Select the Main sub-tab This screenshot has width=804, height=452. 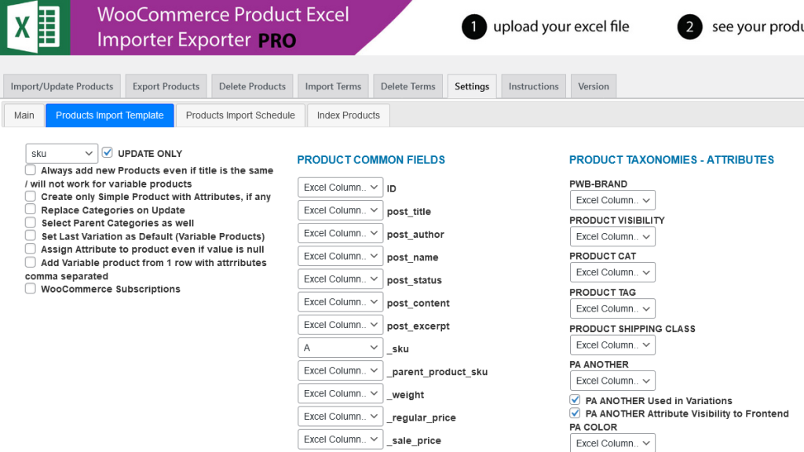[x=24, y=115]
